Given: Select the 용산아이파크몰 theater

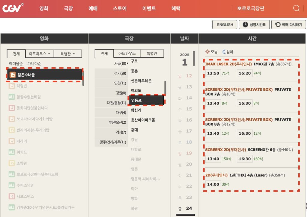Looking at the screenshot, I should click(x=143, y=120).
